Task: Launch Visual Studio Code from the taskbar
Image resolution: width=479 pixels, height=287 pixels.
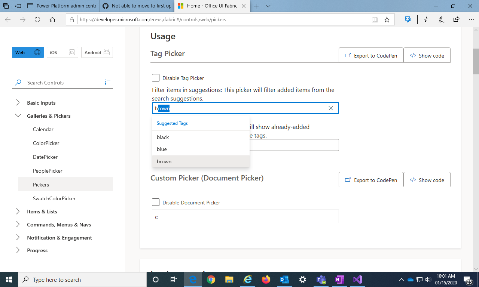Action: [357, 280]
